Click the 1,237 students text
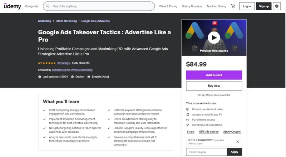The height and width of the screenshot is (157, 286). (81, 63)
